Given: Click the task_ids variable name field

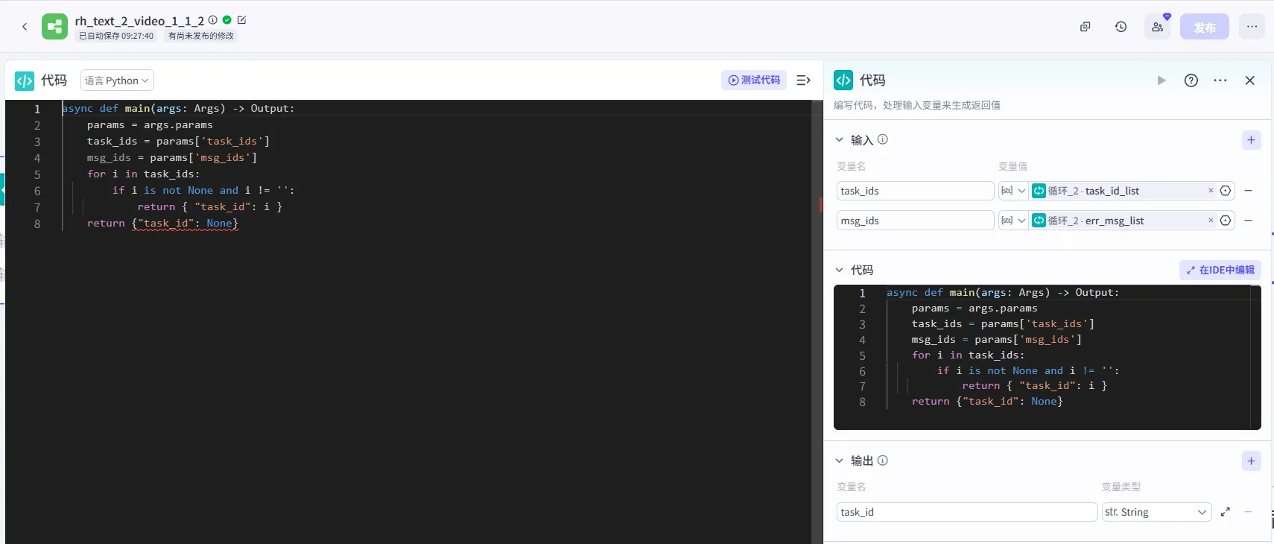Looking at the screenshot, I should [915, 191].
